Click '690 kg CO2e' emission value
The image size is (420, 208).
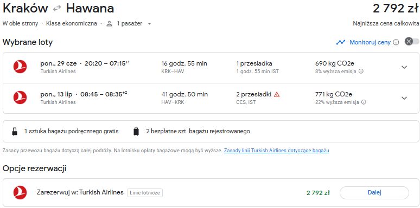click(335, 63)
